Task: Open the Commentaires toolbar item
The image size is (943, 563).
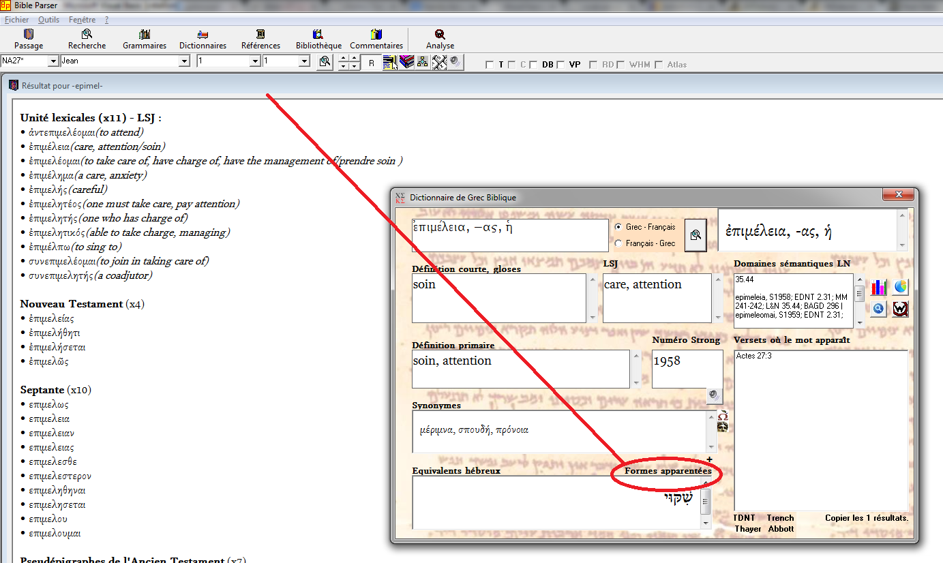Action: 376,40
